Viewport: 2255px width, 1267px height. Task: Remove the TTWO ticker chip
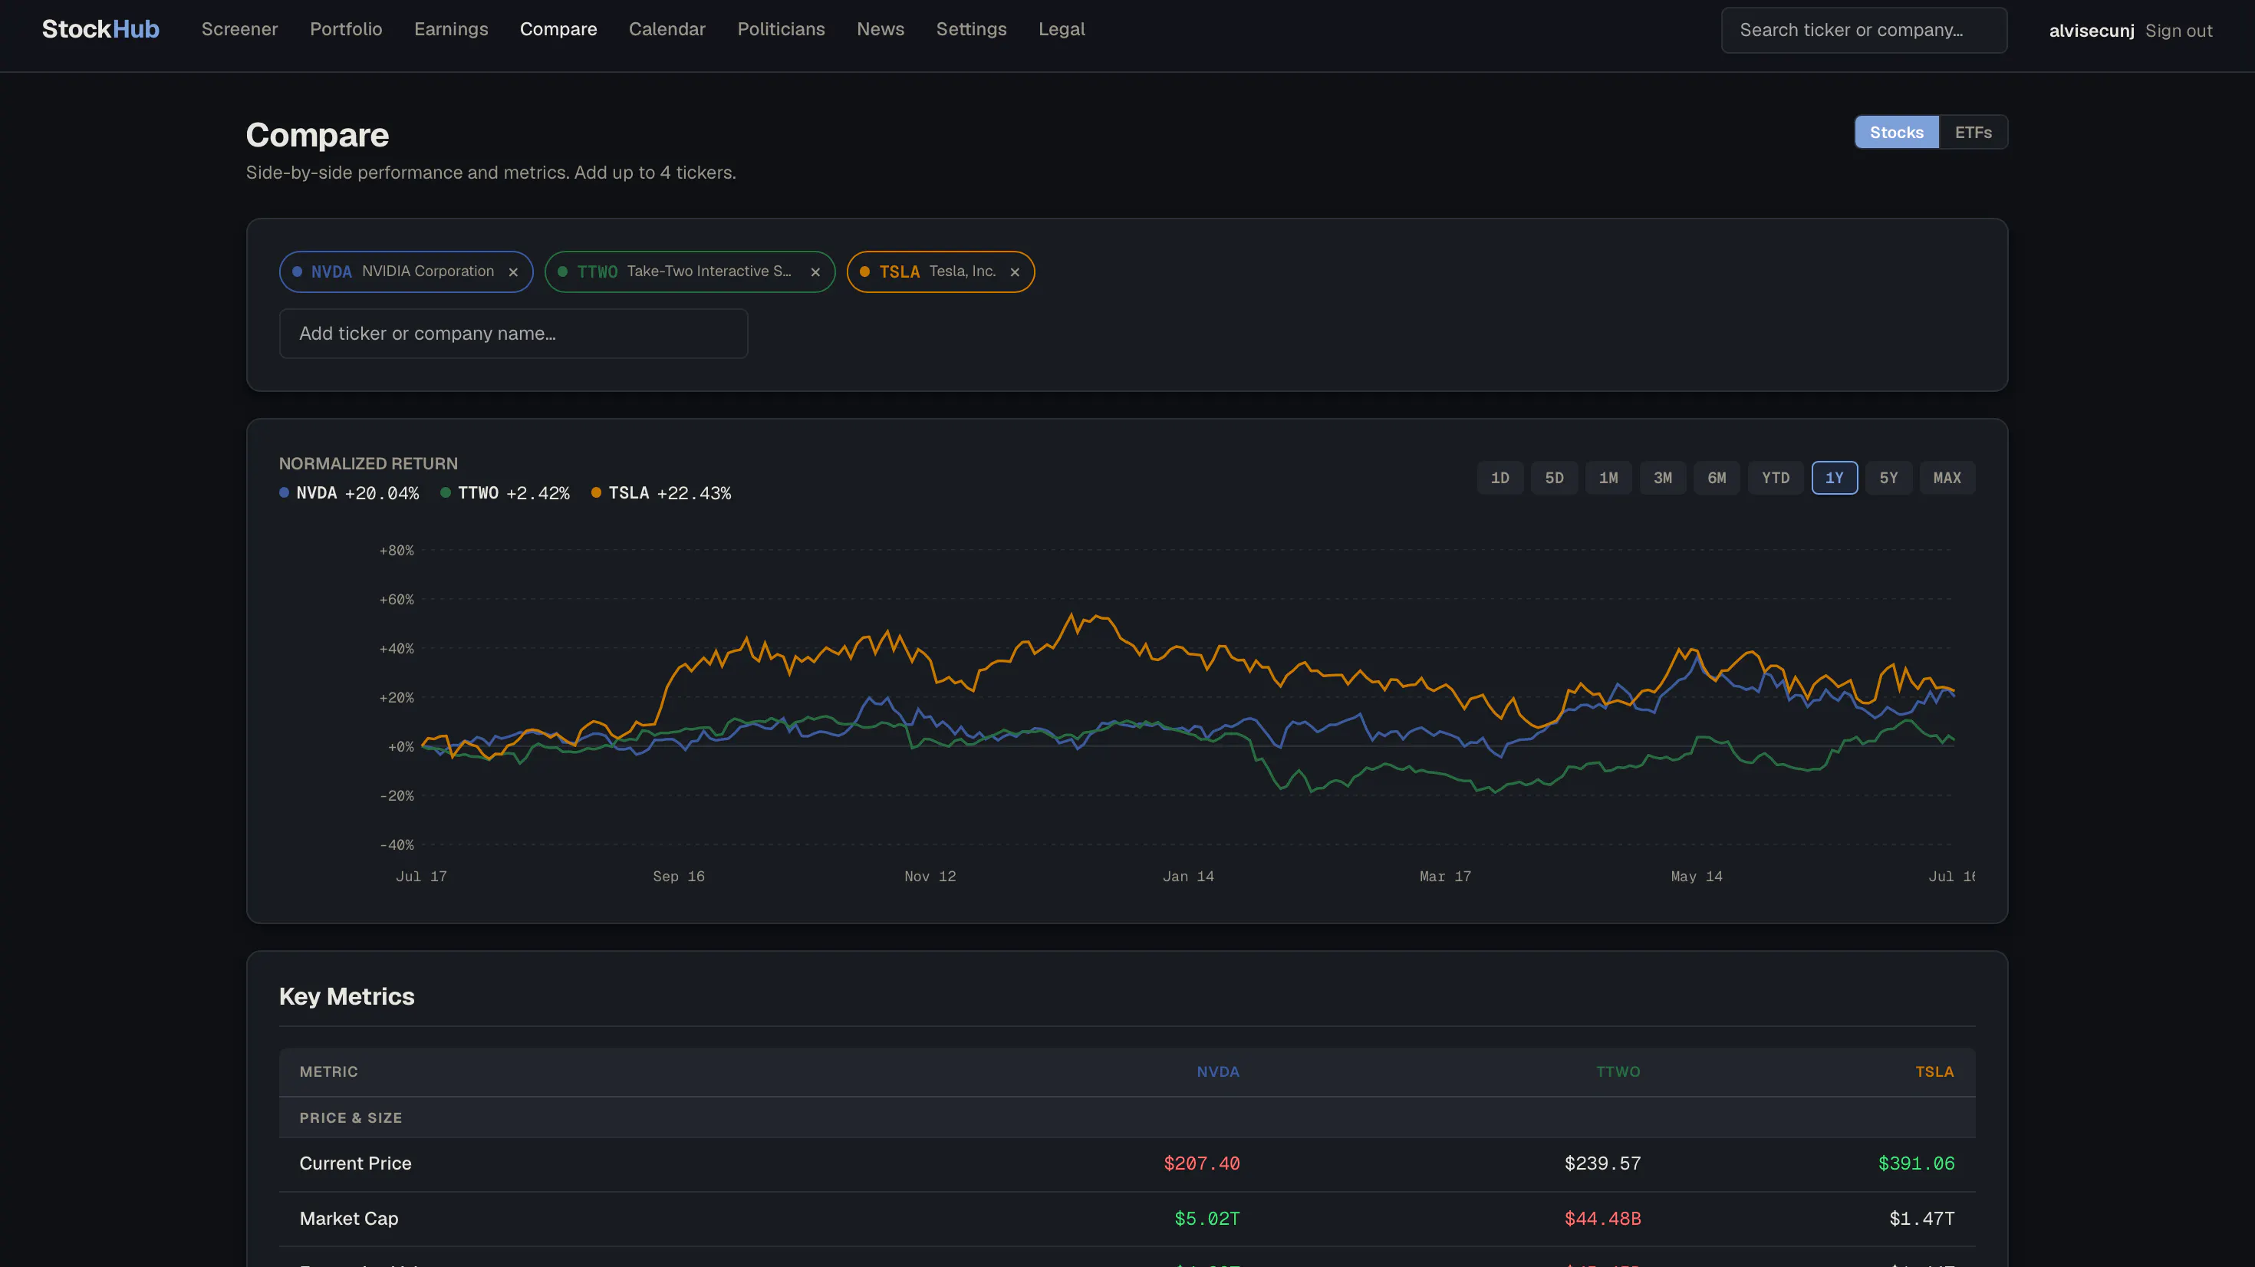tap(815, 272)
